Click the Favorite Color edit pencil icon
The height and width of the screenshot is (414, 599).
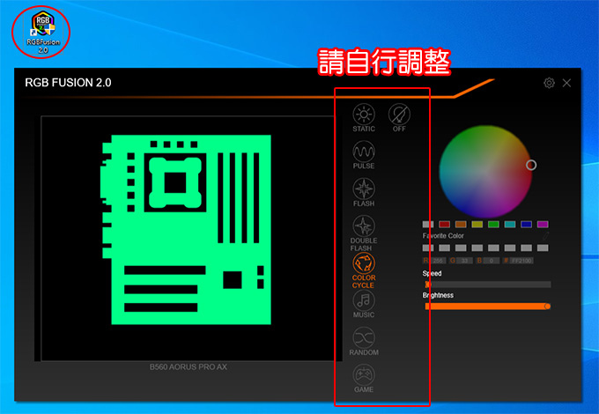click(x=545, y=236)
